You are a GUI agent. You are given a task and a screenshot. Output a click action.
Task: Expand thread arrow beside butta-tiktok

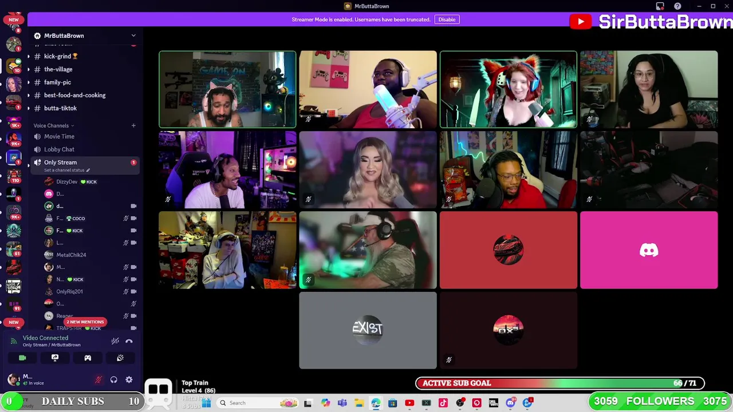[x=28, y=108]
